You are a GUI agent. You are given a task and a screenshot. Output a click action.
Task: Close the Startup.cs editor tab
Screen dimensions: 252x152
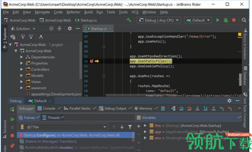tap(110, 29)
